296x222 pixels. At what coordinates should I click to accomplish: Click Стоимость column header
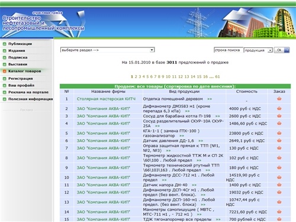247,92
